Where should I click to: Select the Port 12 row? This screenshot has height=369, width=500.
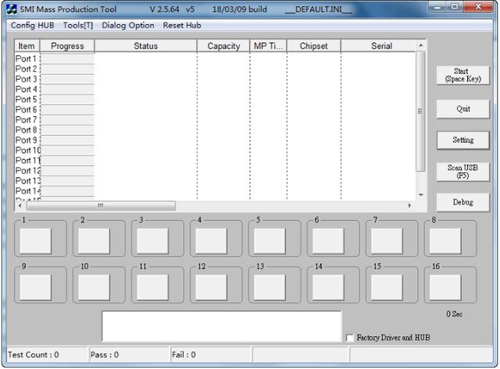(216, 171)
